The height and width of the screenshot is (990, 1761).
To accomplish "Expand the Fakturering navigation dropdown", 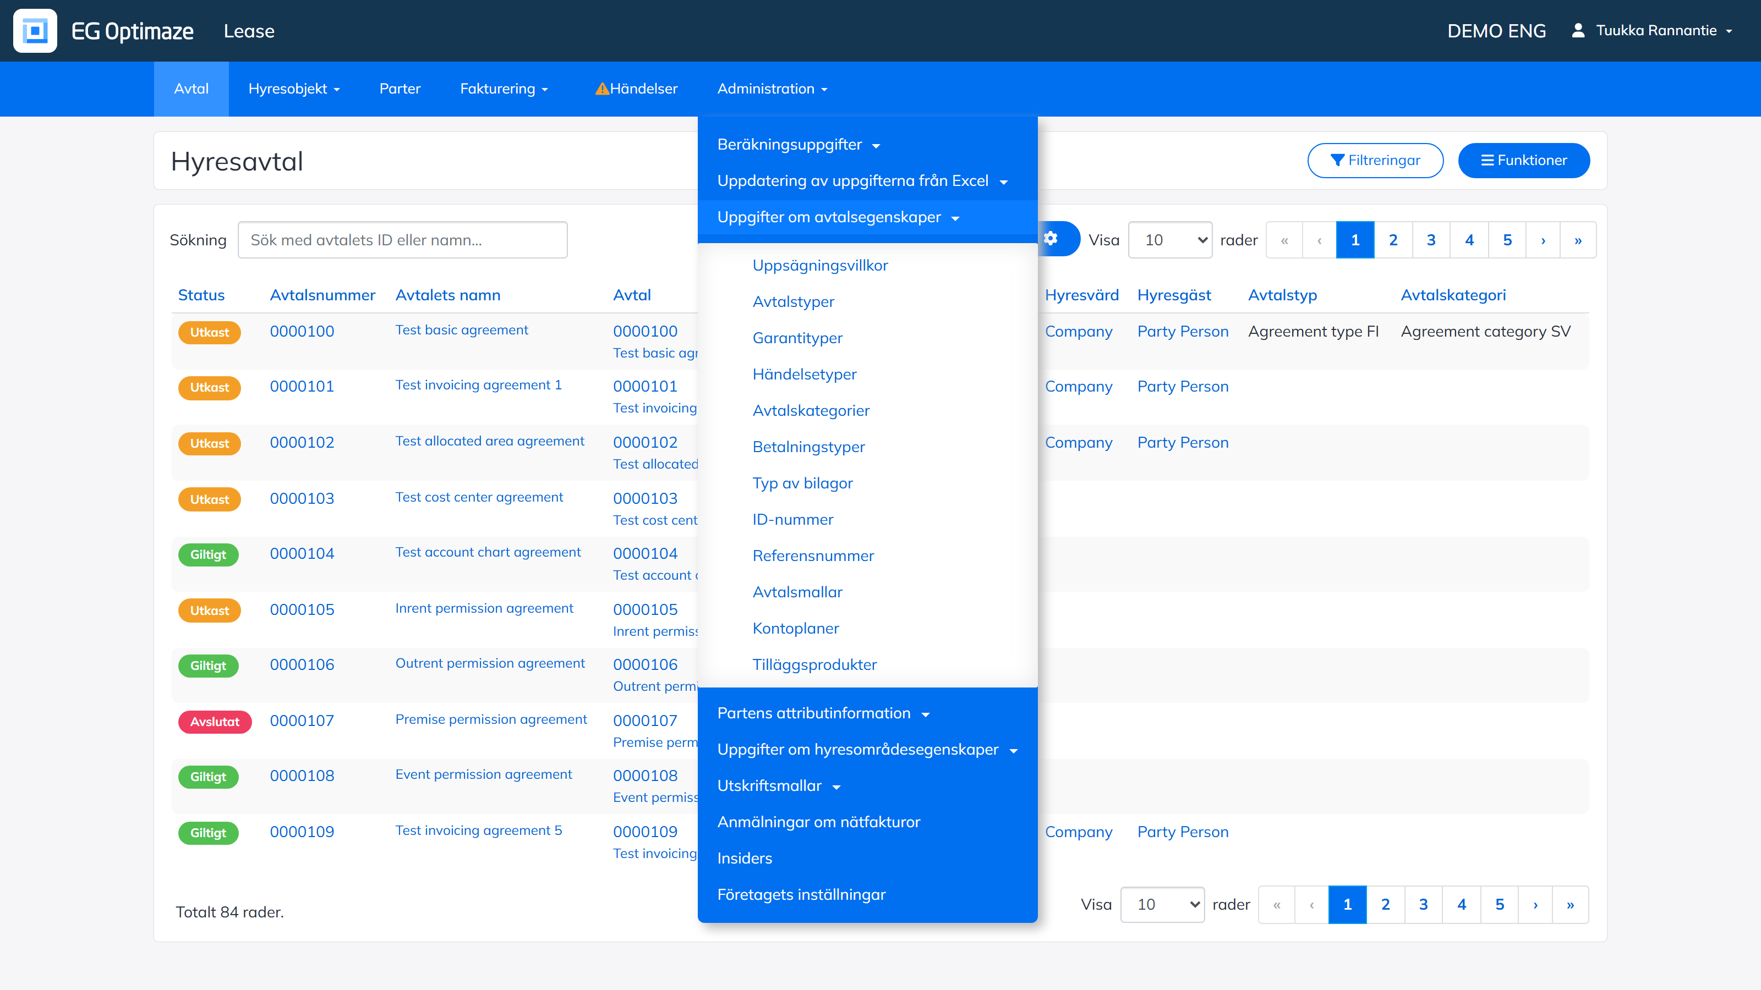I will click(x=504, y=89).
